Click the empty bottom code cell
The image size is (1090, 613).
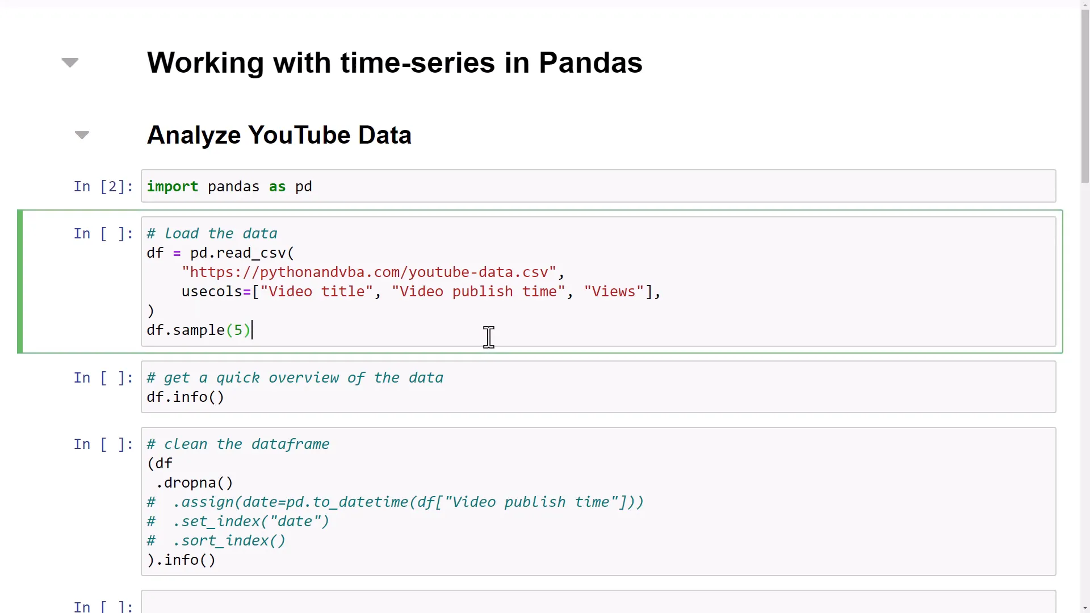pos(397,604)
